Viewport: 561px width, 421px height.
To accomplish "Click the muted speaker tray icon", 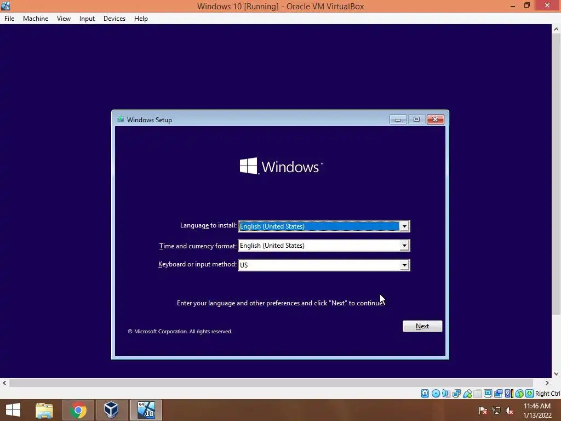I will 510,410.
